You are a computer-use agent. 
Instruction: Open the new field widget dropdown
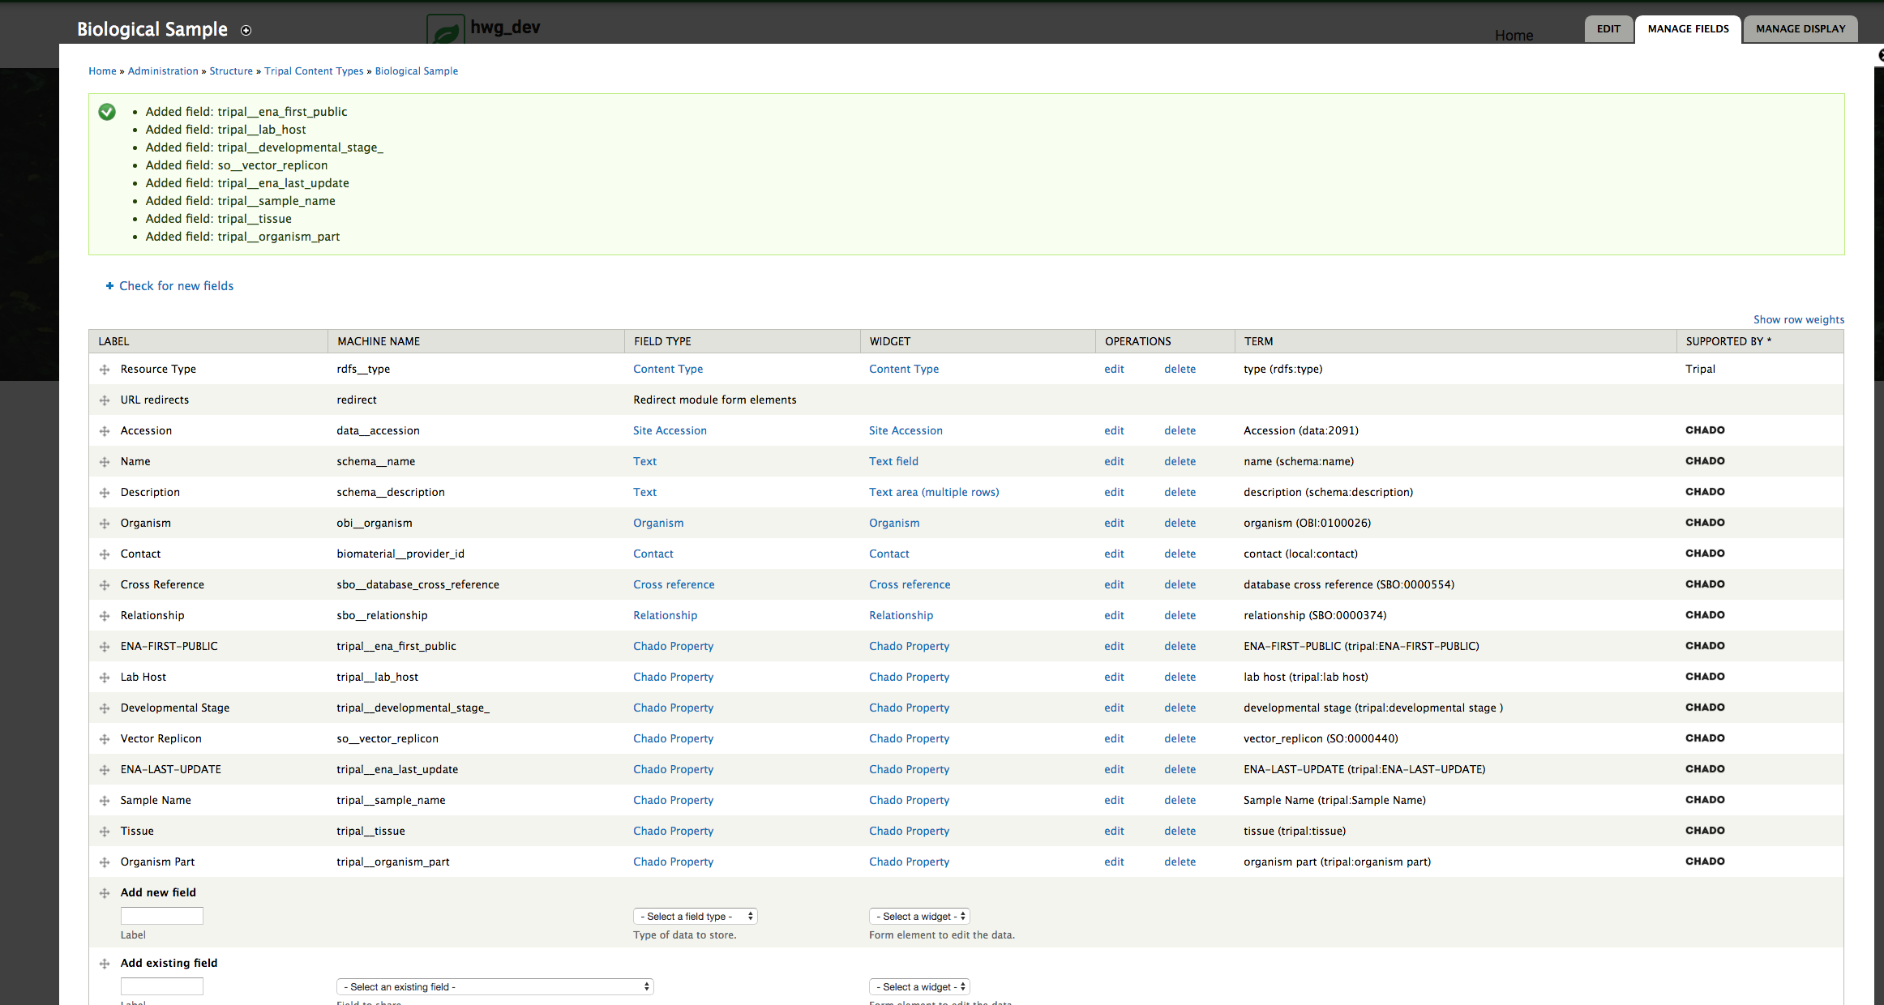click(x=919, y=917)
